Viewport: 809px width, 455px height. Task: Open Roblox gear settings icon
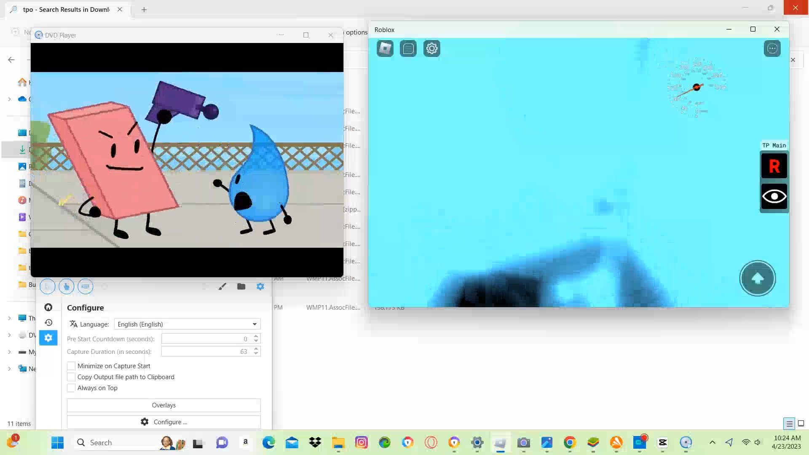432,48
